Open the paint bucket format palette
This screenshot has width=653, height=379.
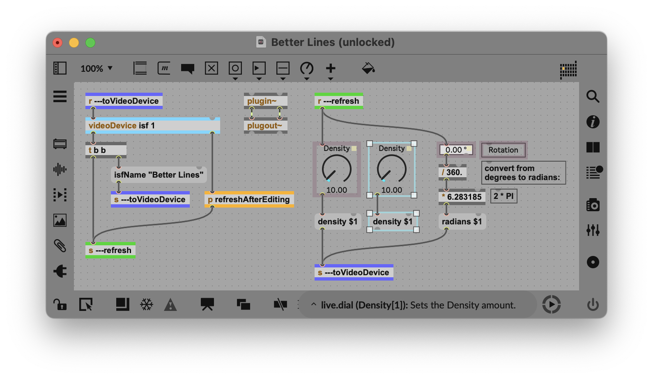coord(368,68)
